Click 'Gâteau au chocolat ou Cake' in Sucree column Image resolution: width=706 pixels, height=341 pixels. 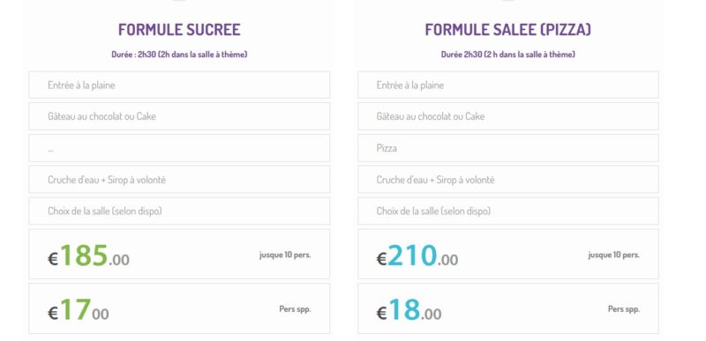[x=179, y=116]
